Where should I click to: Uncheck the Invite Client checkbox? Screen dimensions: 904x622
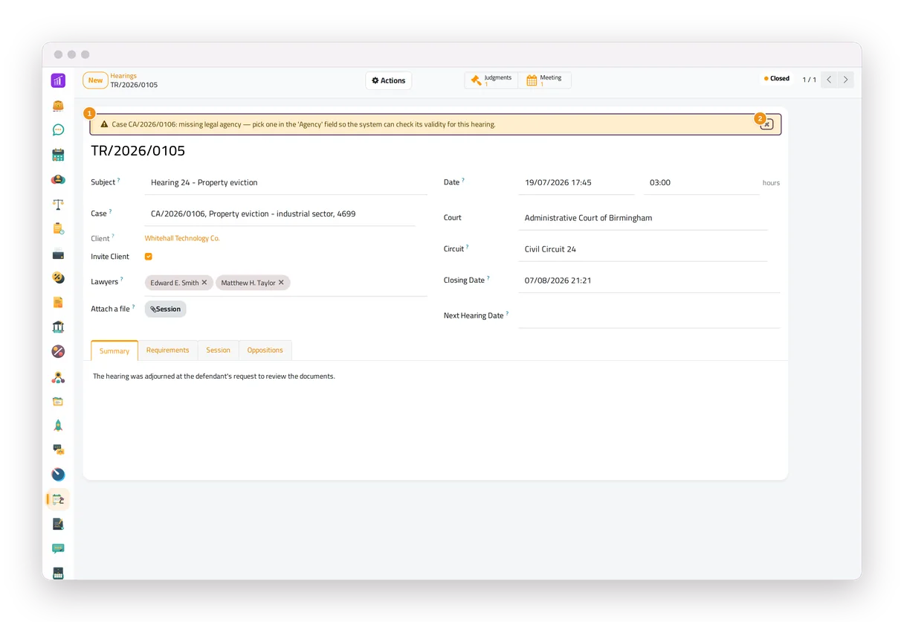point(149,257)
